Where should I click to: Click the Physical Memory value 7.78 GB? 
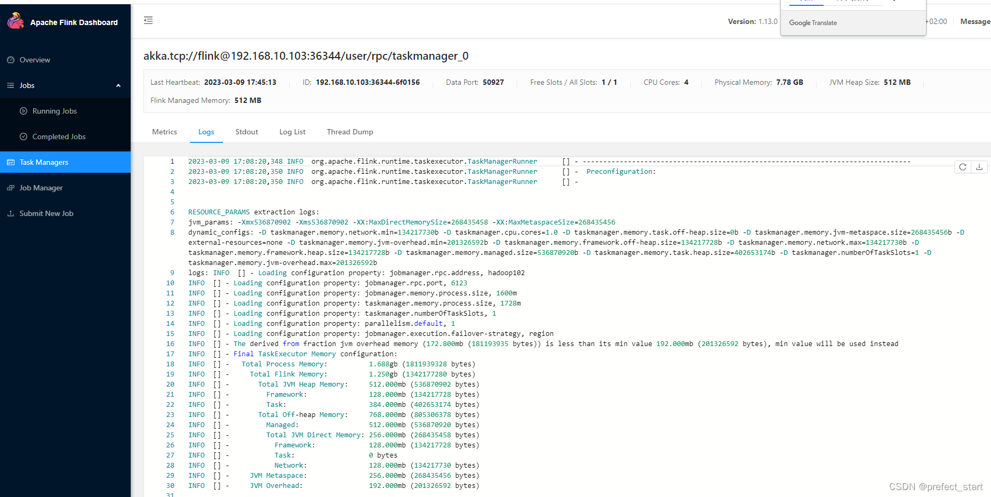coord(789,82)
